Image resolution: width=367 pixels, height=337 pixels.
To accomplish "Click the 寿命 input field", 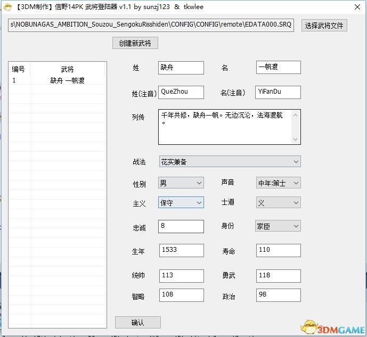I will coord(278,250).
